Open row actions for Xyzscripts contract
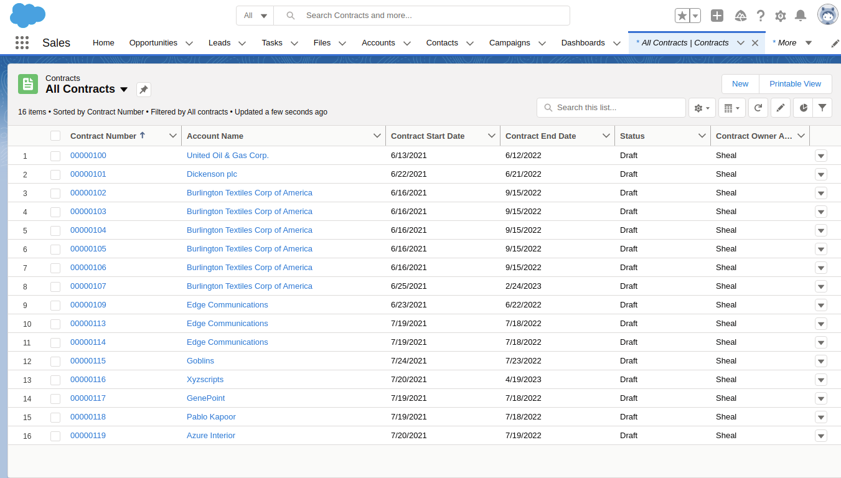Image resolution: width=841 pixels, height=478 pixels. pyautogui.click(x=821, y=380)
